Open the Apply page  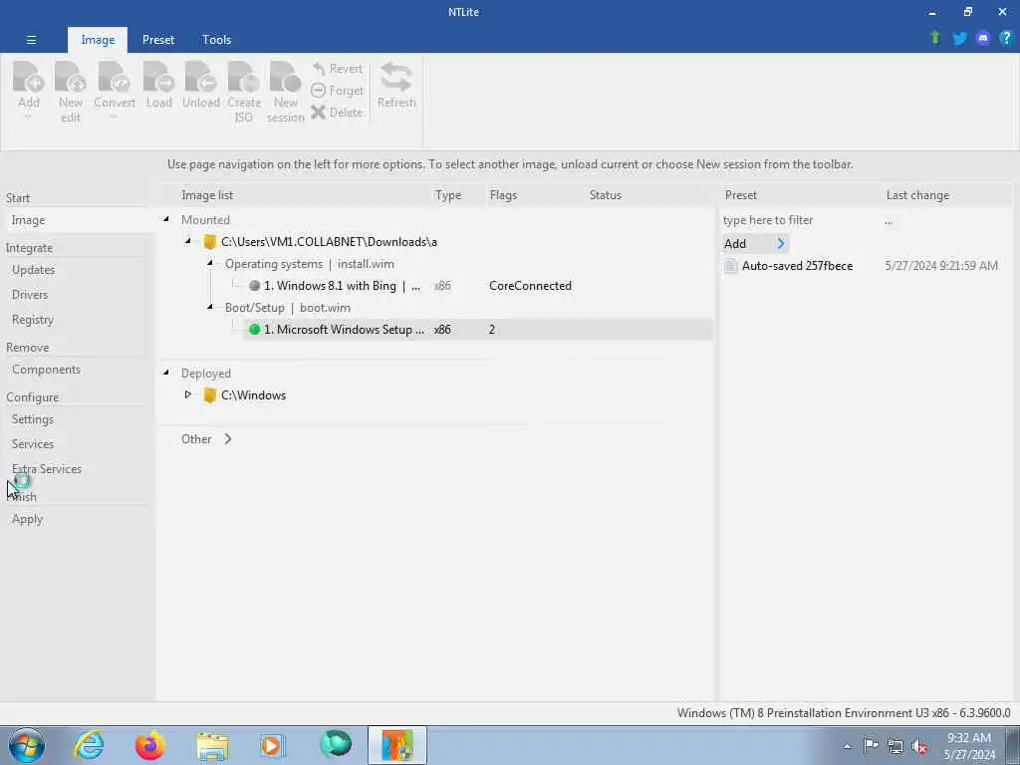pyautogui.click(x=27, y=519)
